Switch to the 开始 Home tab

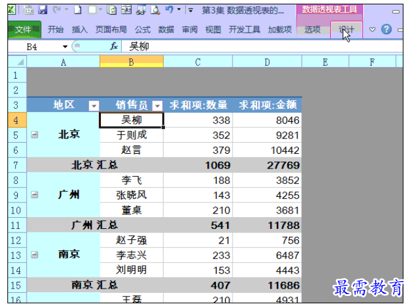pyautogui.click(x=55, y=30)
